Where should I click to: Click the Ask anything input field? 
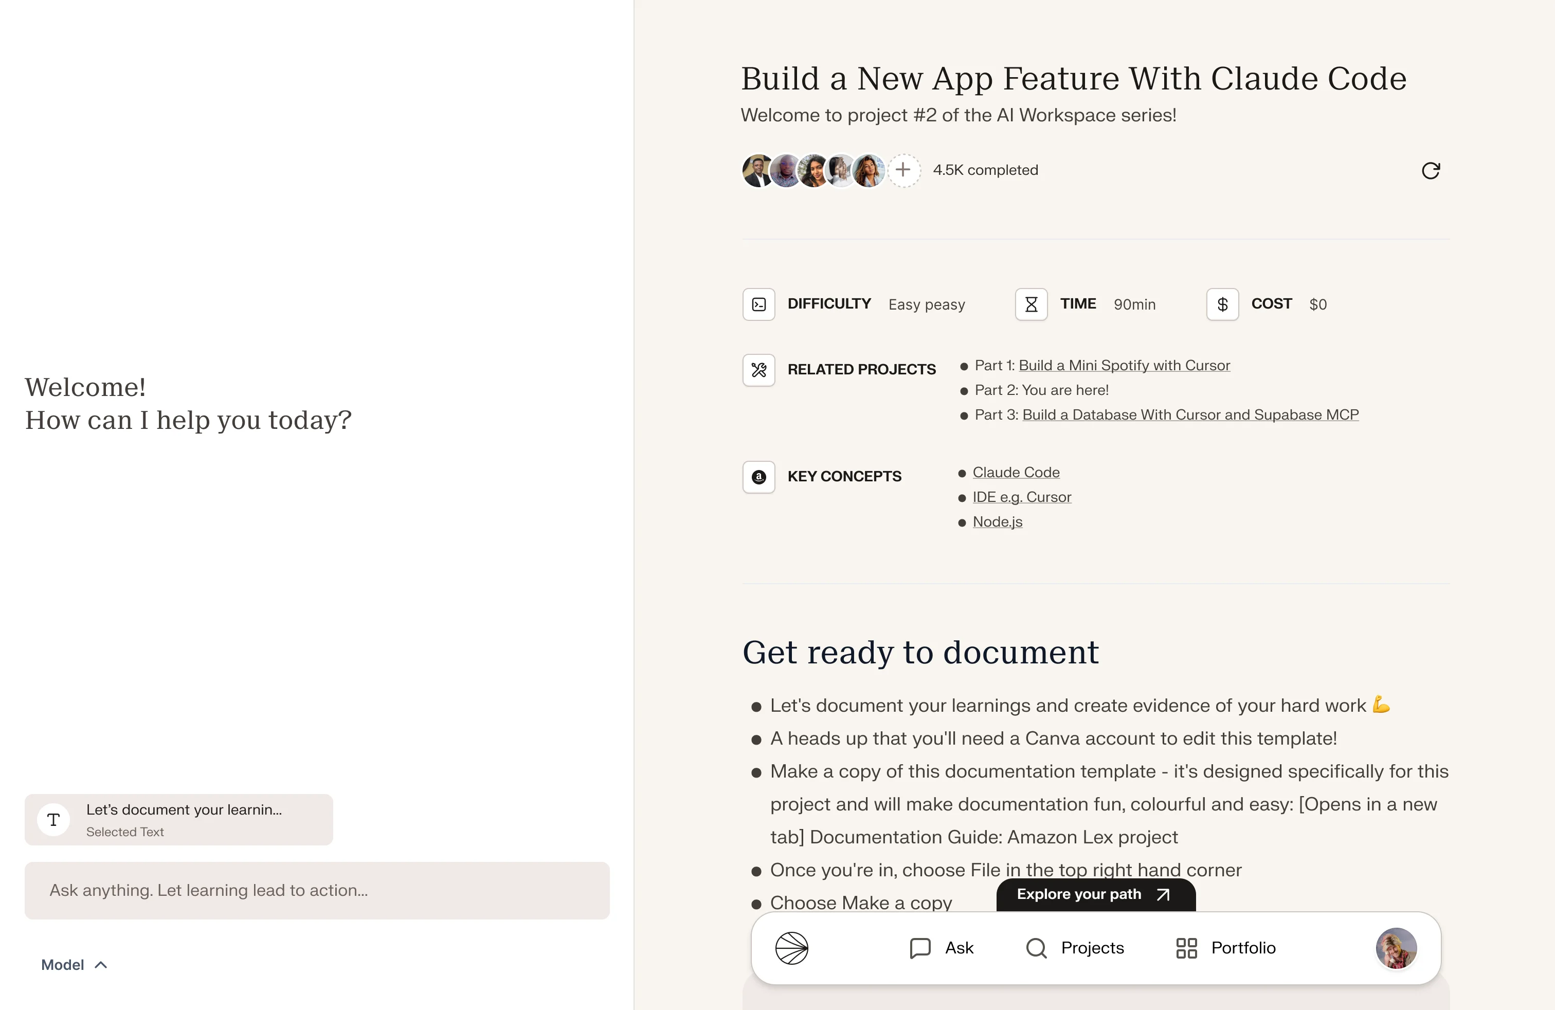(317, 891)
